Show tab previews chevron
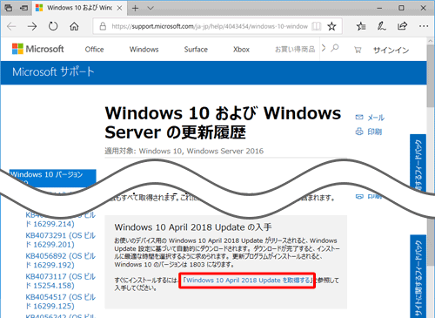 click(151, 8)
